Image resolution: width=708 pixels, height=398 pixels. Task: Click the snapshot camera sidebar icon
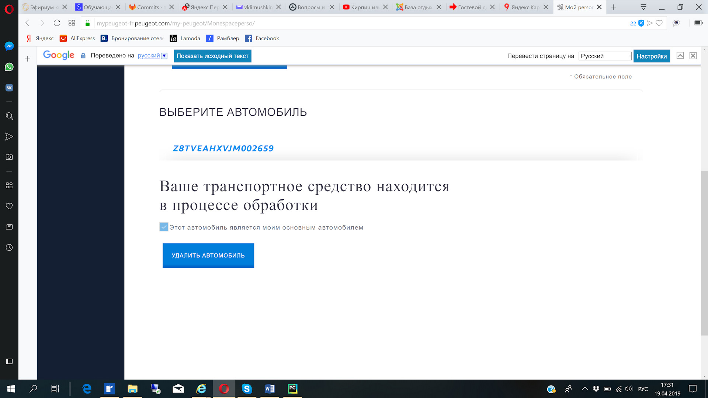[9, 157]
